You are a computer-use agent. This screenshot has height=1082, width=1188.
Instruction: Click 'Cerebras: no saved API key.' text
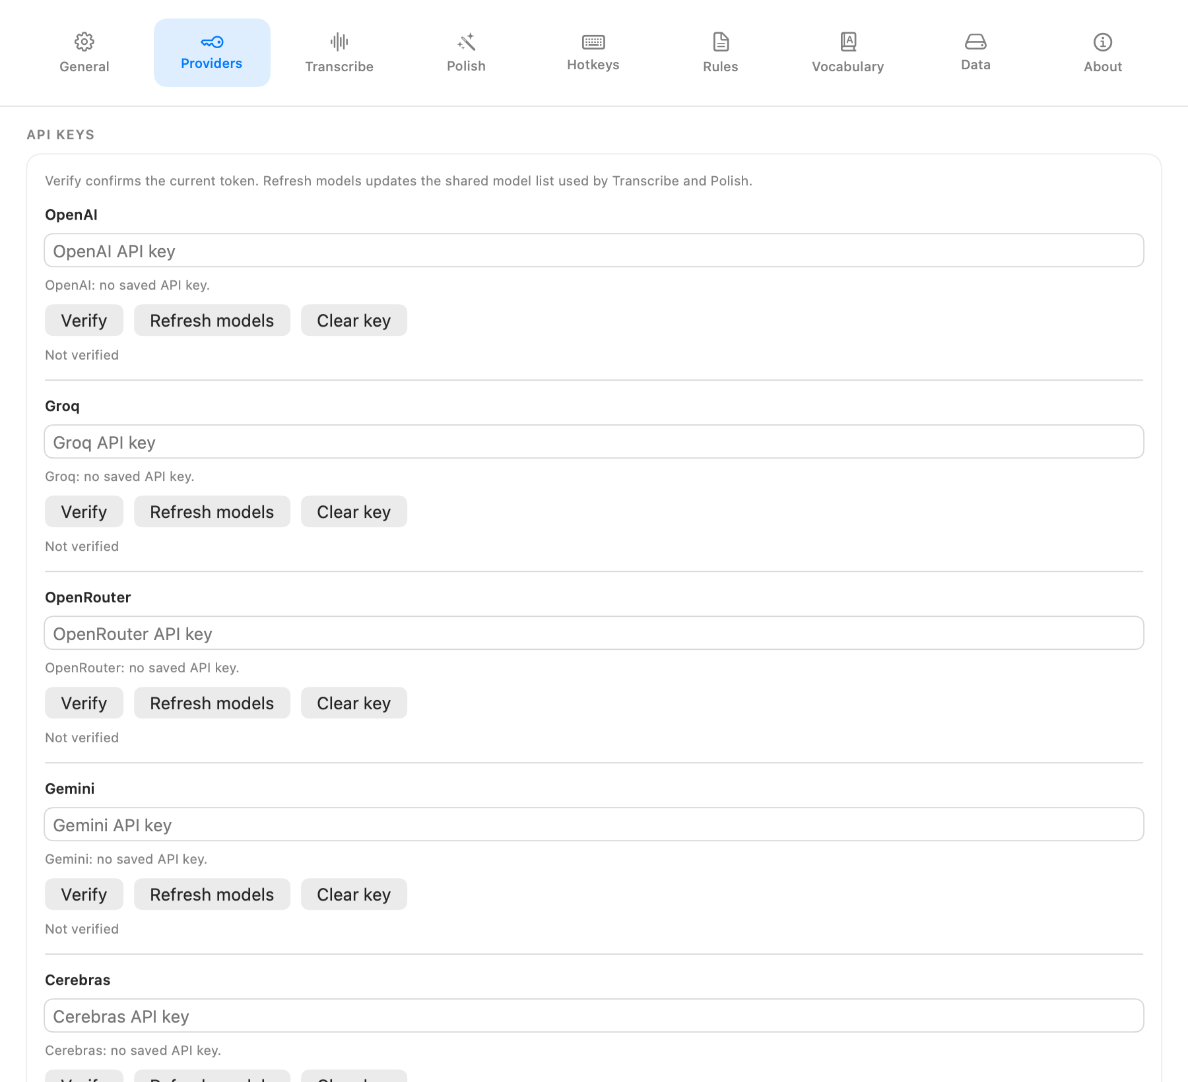[133, 1050]
